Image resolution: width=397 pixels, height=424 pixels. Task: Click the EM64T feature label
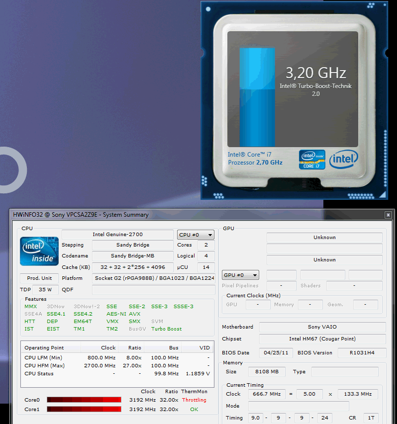pos(83,321)
